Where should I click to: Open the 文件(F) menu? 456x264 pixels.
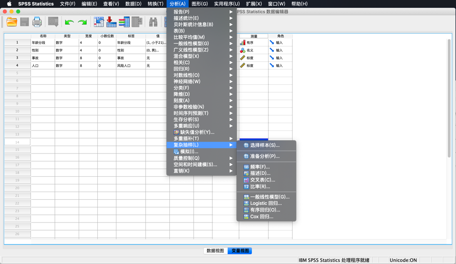coord(67,4)
